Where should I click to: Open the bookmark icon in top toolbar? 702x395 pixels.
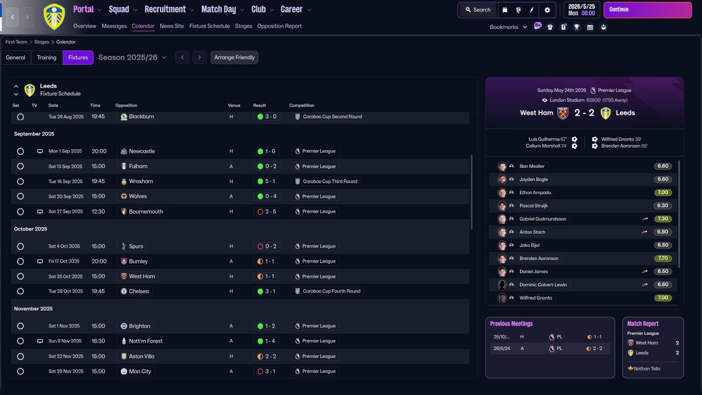[x=505, y=10]
